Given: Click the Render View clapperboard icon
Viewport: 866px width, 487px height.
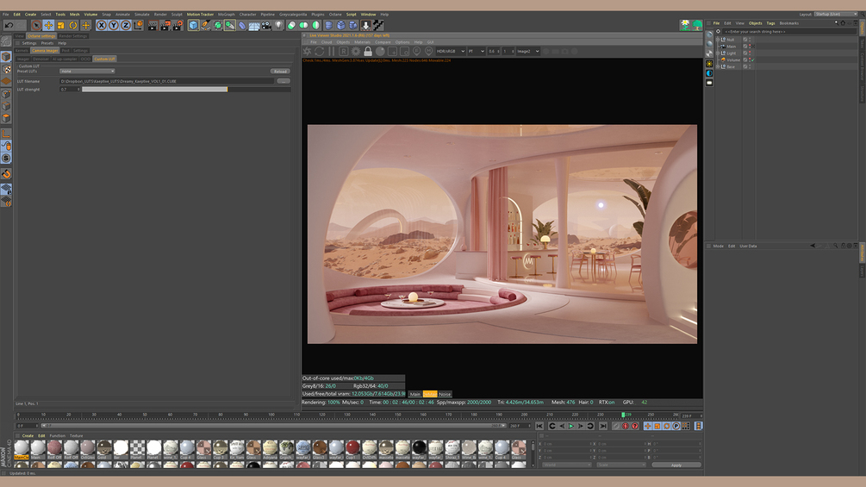Looking at the screenshot, I should point(153,25).
